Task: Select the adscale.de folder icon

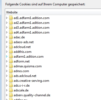Action: click(11, 90)
